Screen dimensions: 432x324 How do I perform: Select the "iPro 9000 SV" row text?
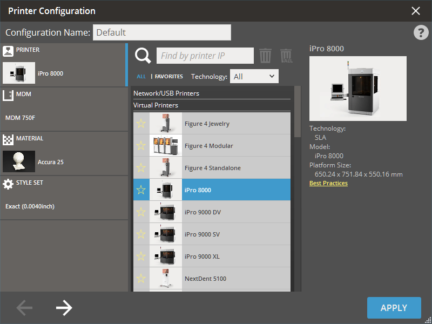click(x=202, y=234)
